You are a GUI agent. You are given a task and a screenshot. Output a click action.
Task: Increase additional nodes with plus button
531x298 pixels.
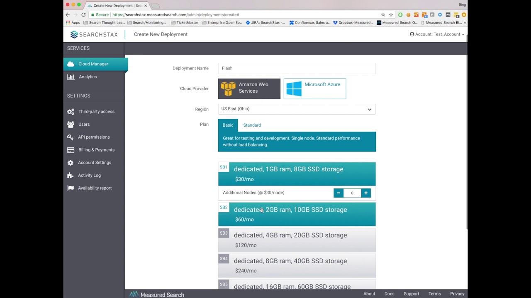click(x=366, y=193)
